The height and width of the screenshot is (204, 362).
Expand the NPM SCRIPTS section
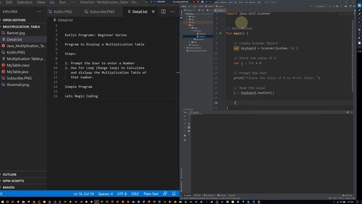pyautogui.click(x=14, y=181)
